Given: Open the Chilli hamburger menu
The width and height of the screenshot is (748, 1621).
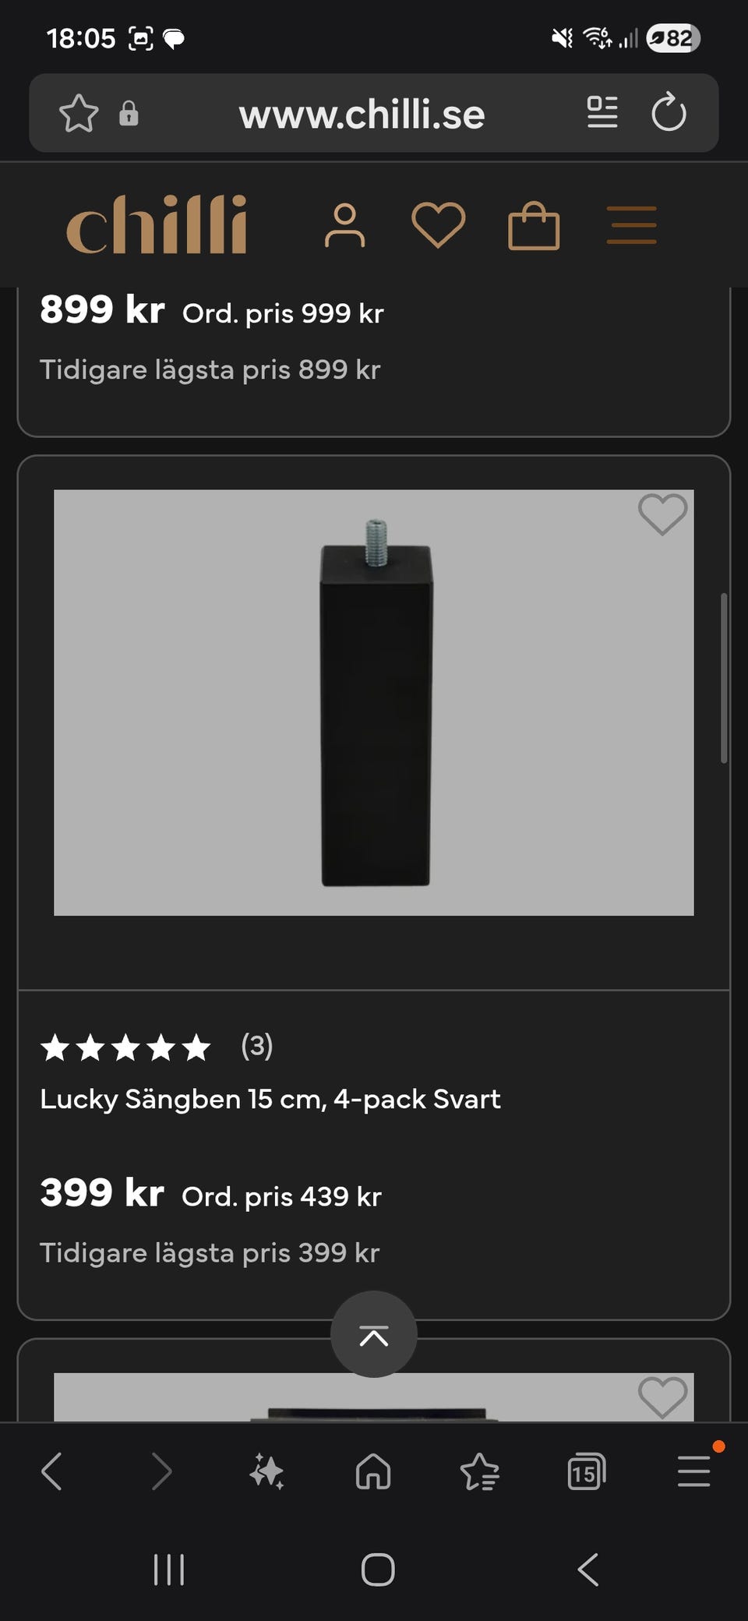Looking at the screenshot, I should click(x=631, y=225).
